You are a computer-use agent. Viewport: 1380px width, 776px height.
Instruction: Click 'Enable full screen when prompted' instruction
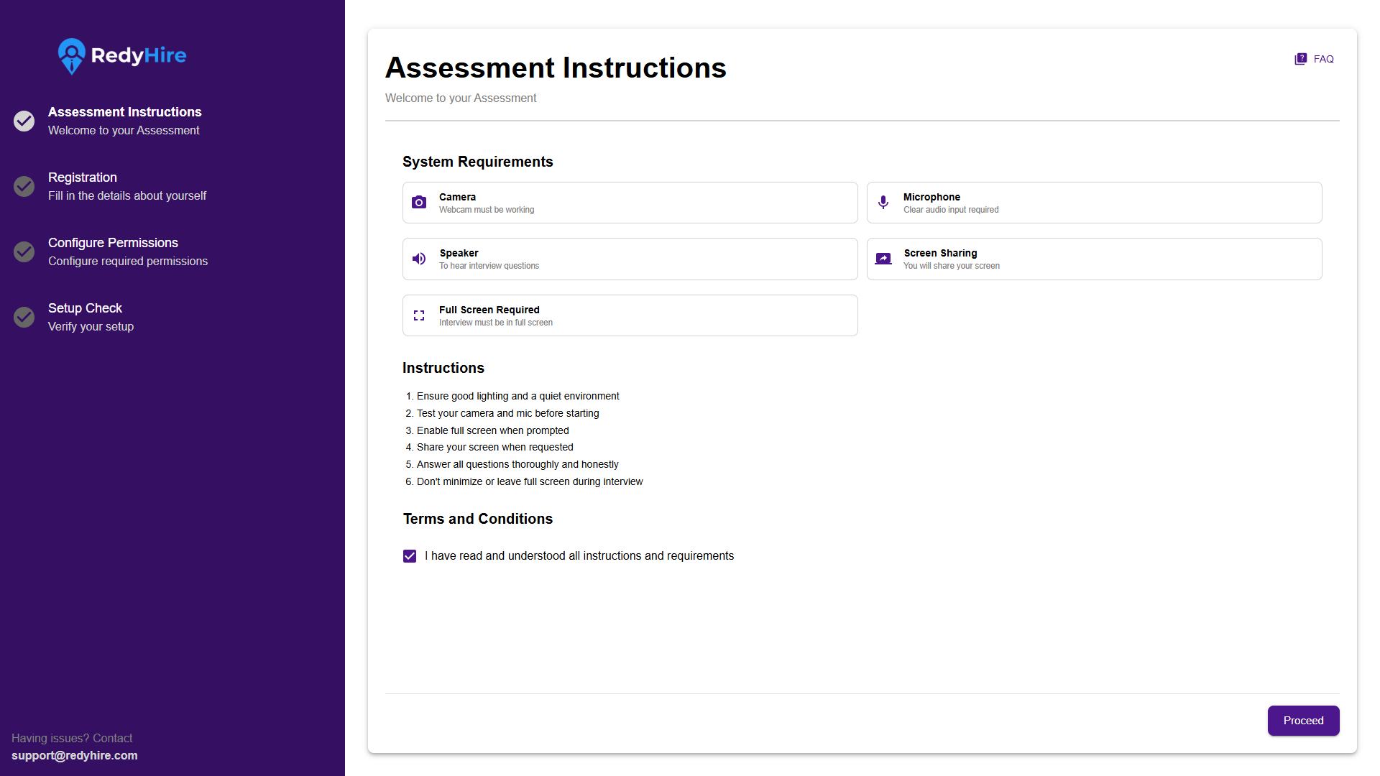click(x=493, y=430)
